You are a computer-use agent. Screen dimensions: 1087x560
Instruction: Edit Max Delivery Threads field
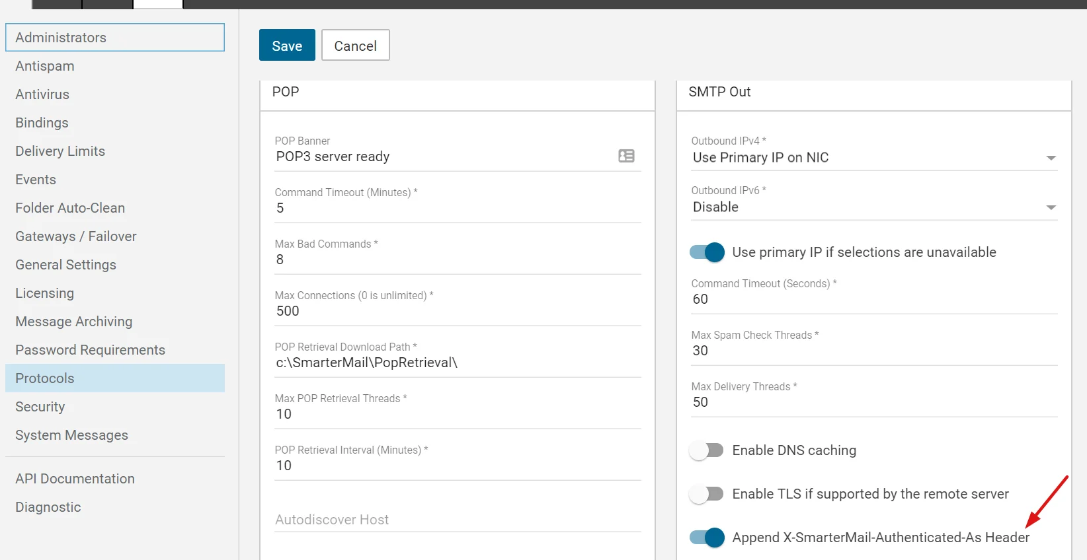tap(874, 402)
